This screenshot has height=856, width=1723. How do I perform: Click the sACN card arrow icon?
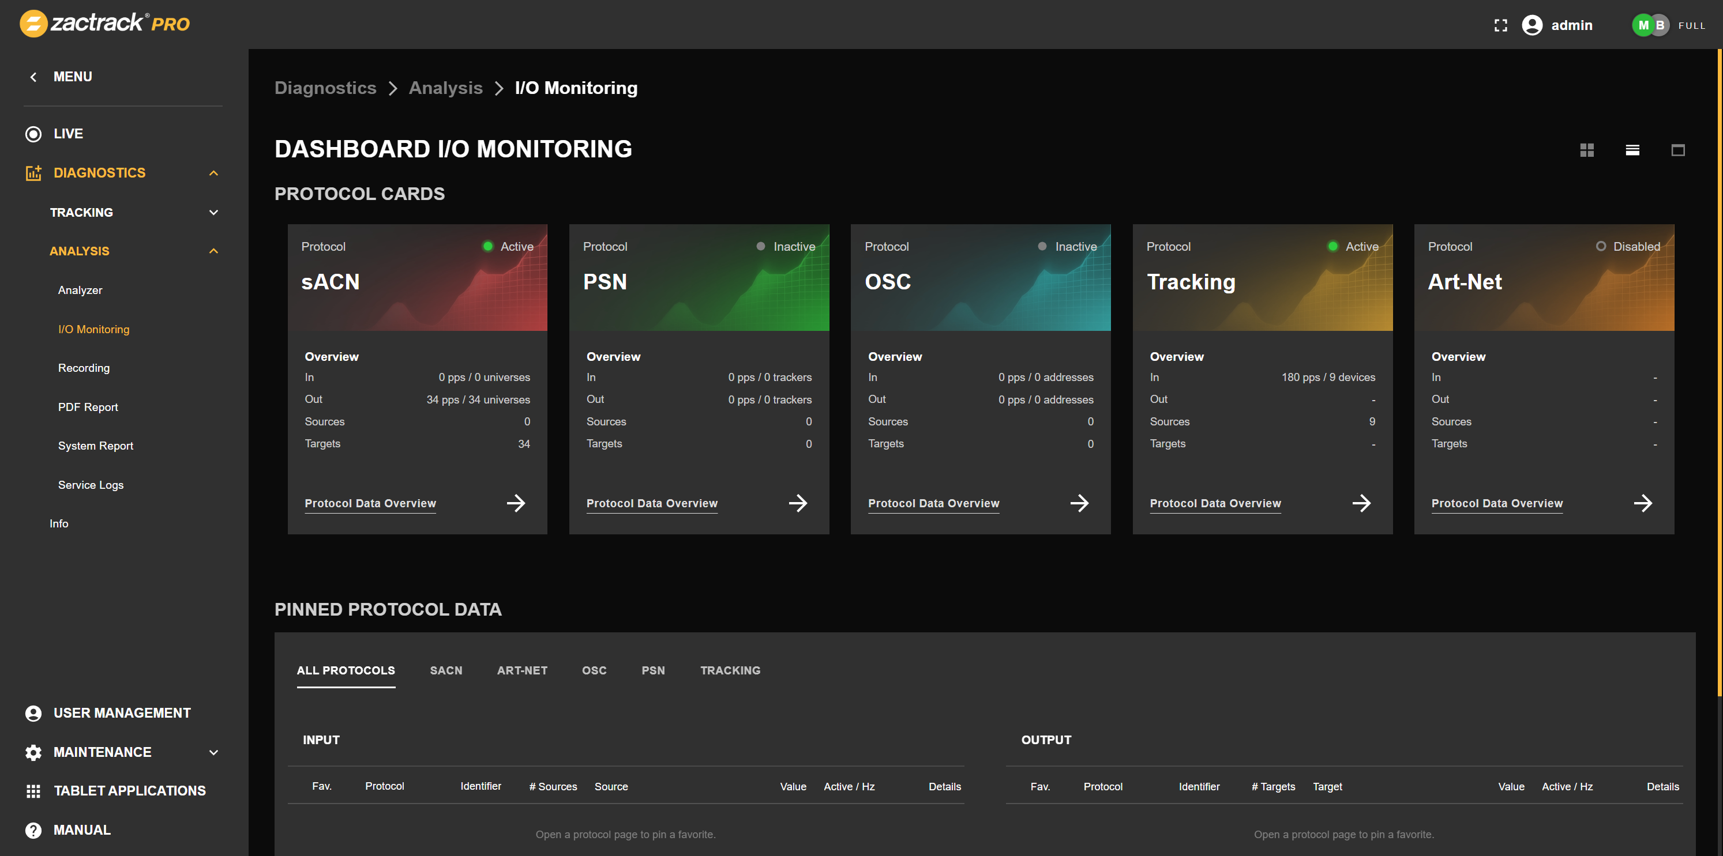516,503
